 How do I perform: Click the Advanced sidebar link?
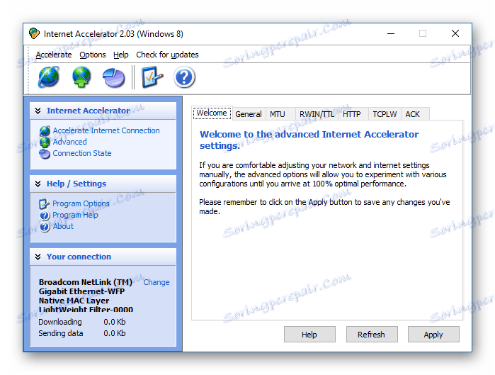point(70,142)
